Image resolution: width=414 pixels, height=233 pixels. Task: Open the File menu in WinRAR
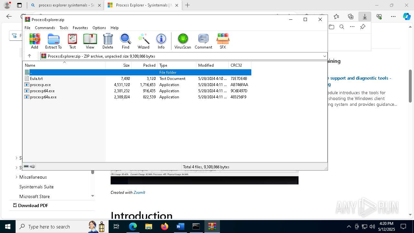click(27, 28)
